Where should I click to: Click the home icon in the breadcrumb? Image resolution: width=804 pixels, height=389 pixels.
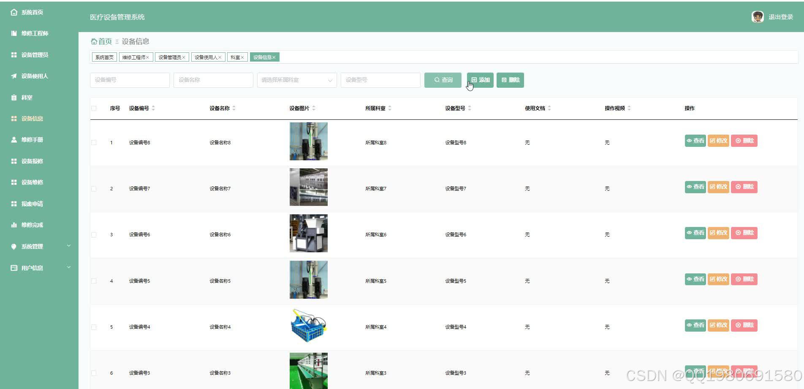pyautogui.click(x=94, y=41)
